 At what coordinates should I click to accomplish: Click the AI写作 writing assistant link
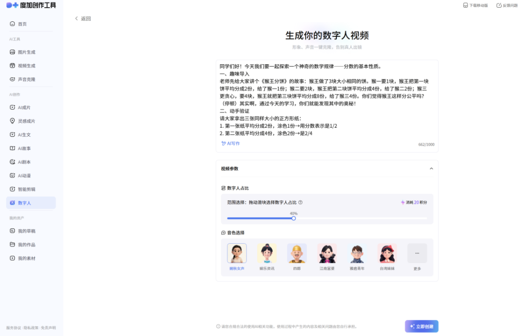tap(231, 144)
